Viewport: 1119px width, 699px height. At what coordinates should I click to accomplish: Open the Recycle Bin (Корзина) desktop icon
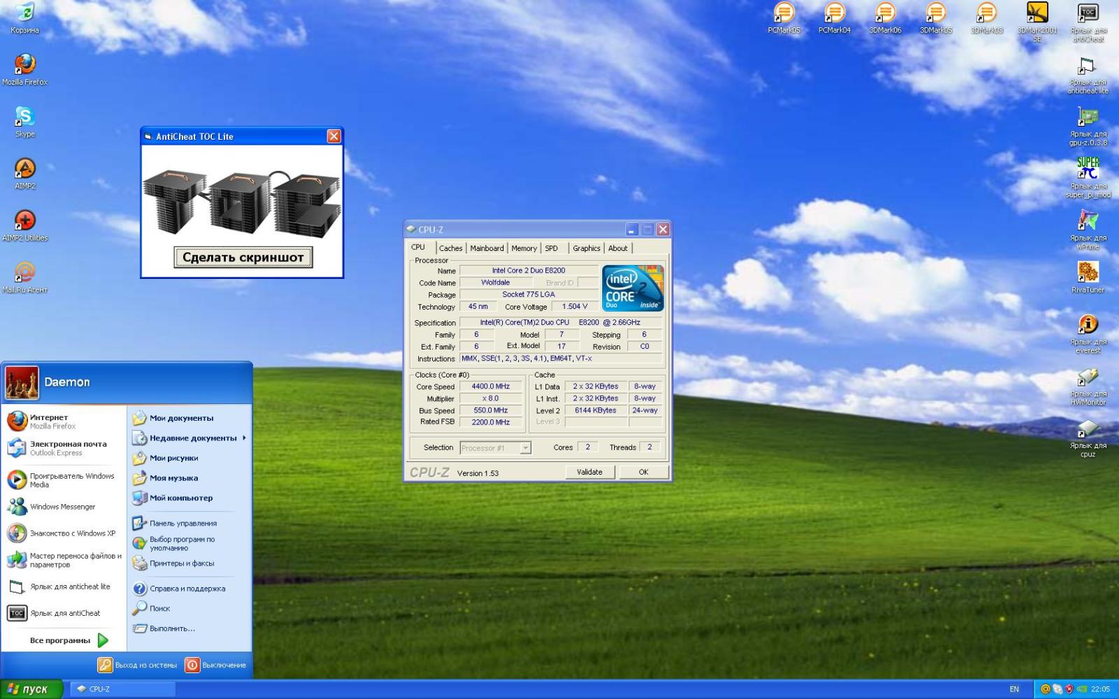(24, 17)
